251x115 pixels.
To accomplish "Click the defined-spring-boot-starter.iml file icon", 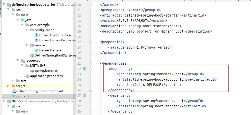I will pos(14,91).
